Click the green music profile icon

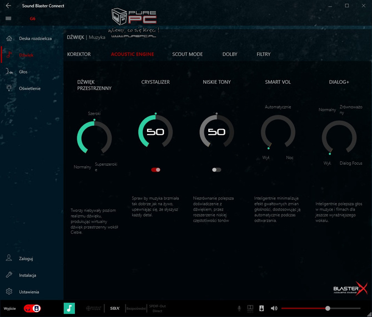[69, 308]
